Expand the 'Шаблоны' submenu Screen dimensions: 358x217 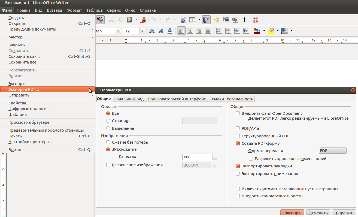(x=48, y=114)
